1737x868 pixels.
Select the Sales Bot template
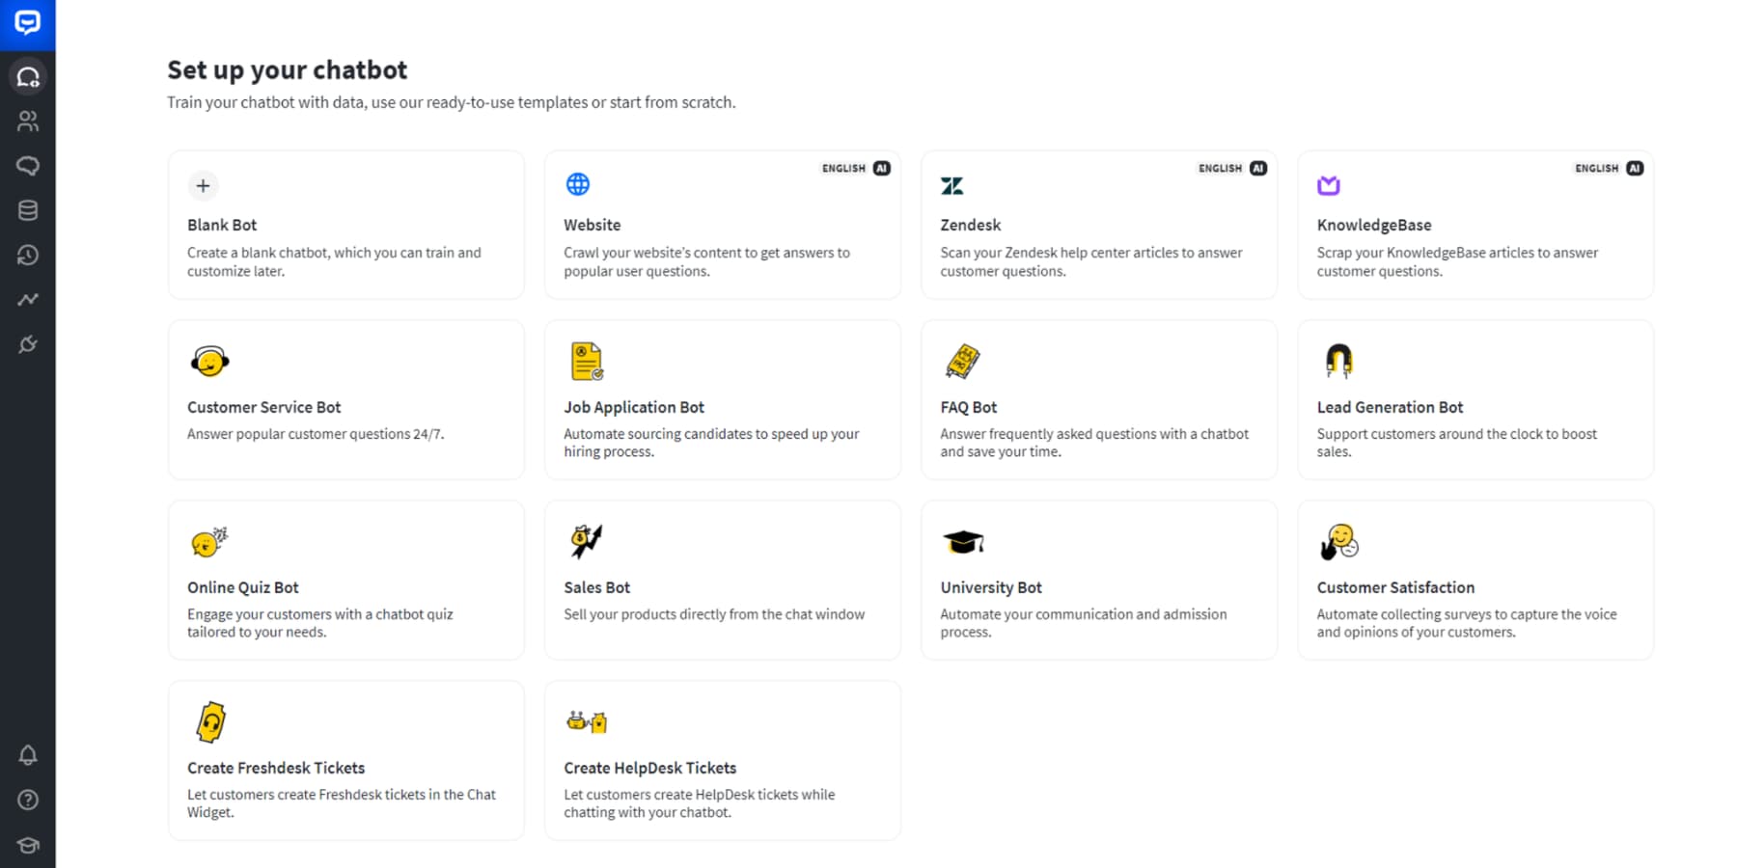722,579
